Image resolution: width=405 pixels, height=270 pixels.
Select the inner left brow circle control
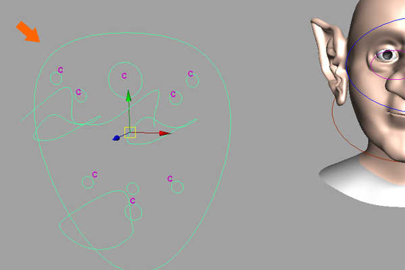point(81,96)
